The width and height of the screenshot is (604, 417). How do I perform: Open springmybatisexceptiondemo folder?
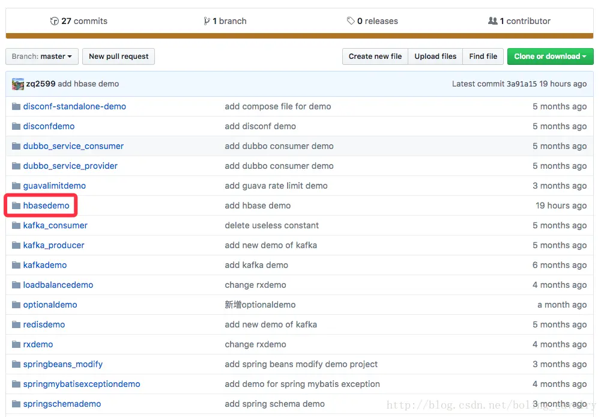82,384
